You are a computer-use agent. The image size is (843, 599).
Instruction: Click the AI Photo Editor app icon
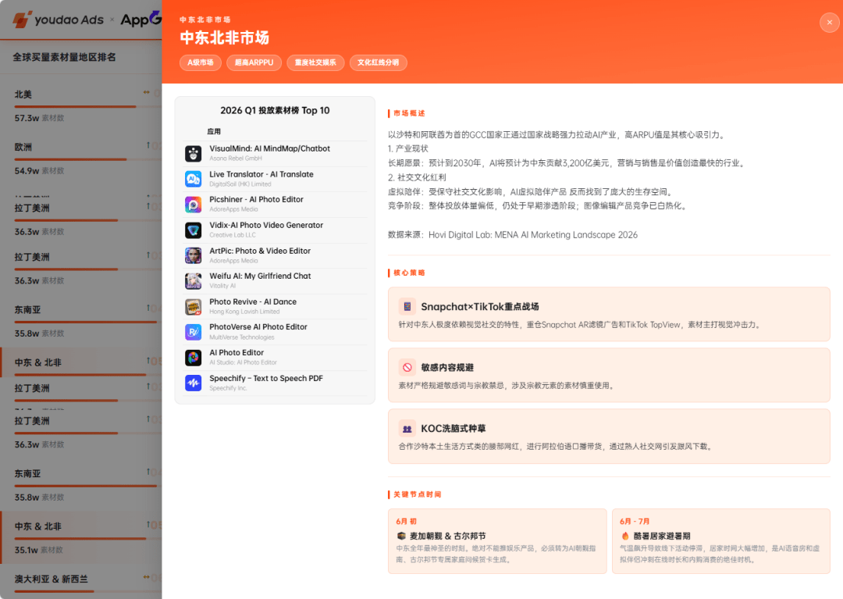[x=193, y=358]
